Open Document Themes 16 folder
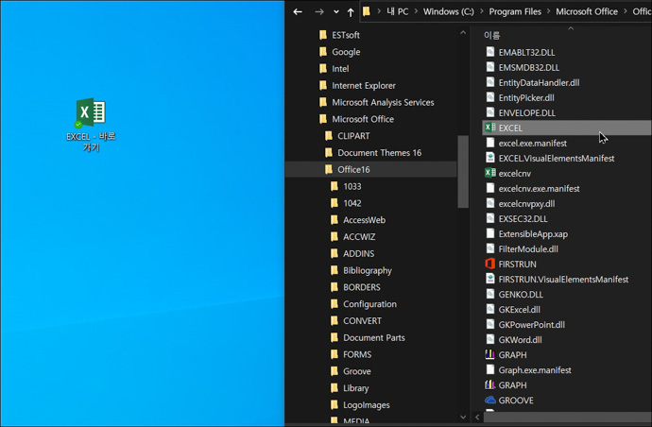Viewport: 652px width, 427px height. click(x=379, y=153)
